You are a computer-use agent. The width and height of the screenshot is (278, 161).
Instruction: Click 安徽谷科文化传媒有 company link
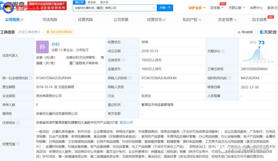tap(82, 57)
